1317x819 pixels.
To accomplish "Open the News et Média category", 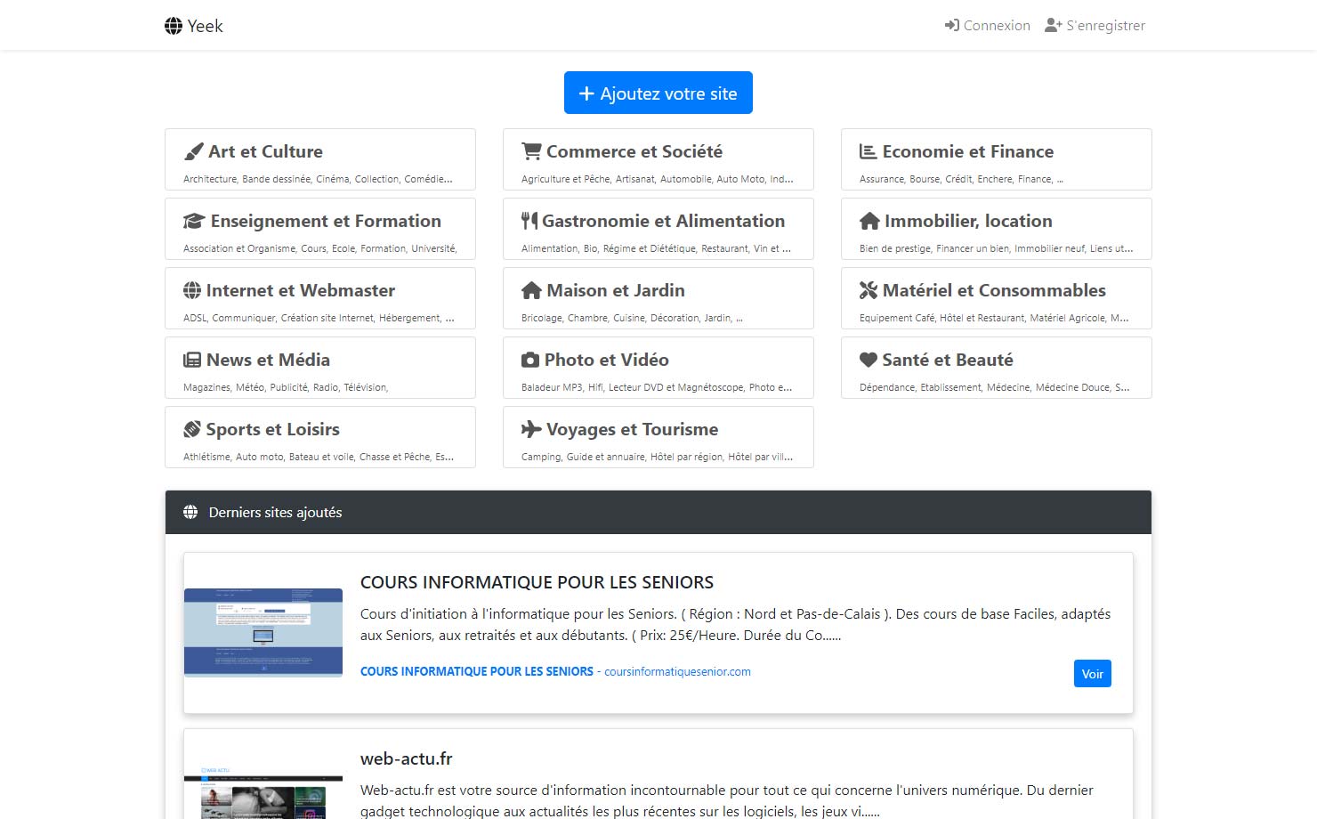I will [268, 361].
